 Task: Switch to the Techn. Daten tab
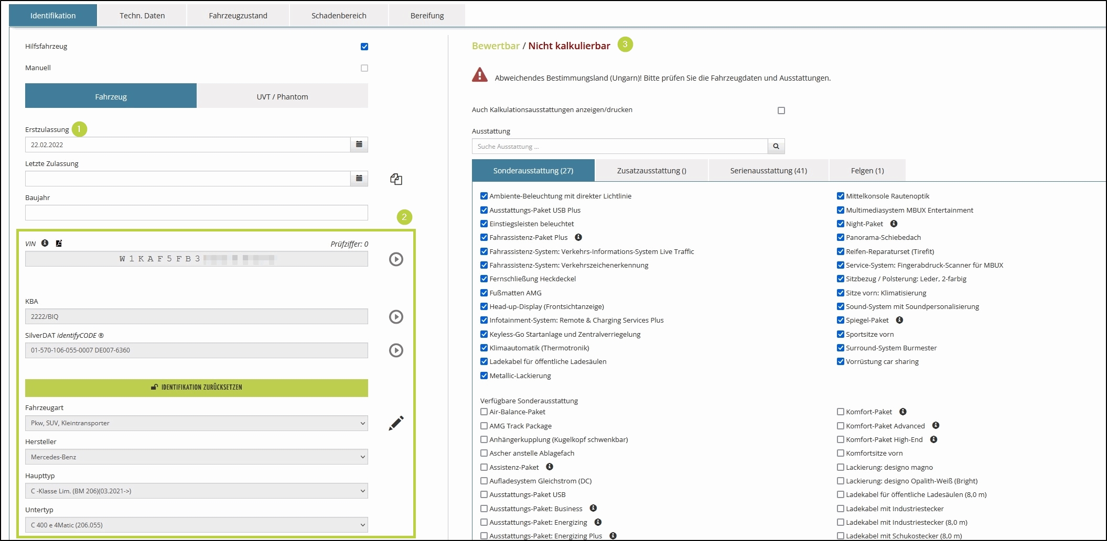[x=142, y=16]
